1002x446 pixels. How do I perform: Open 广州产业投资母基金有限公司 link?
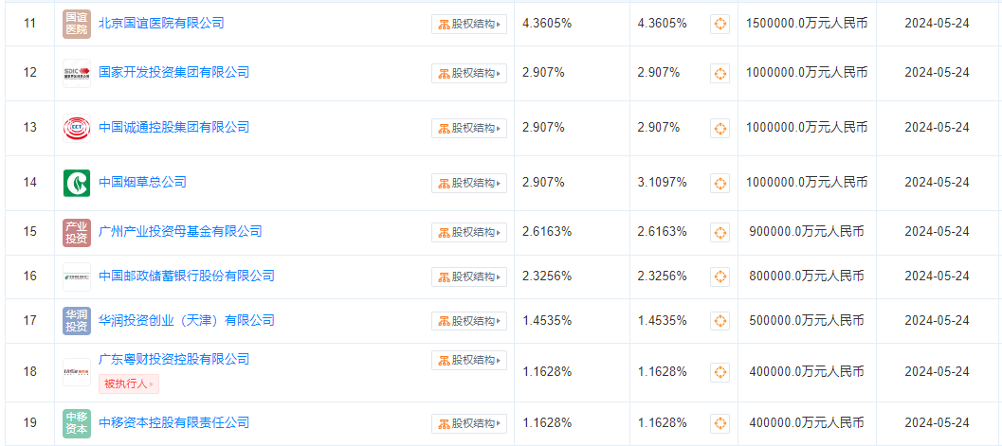point(180,231)
